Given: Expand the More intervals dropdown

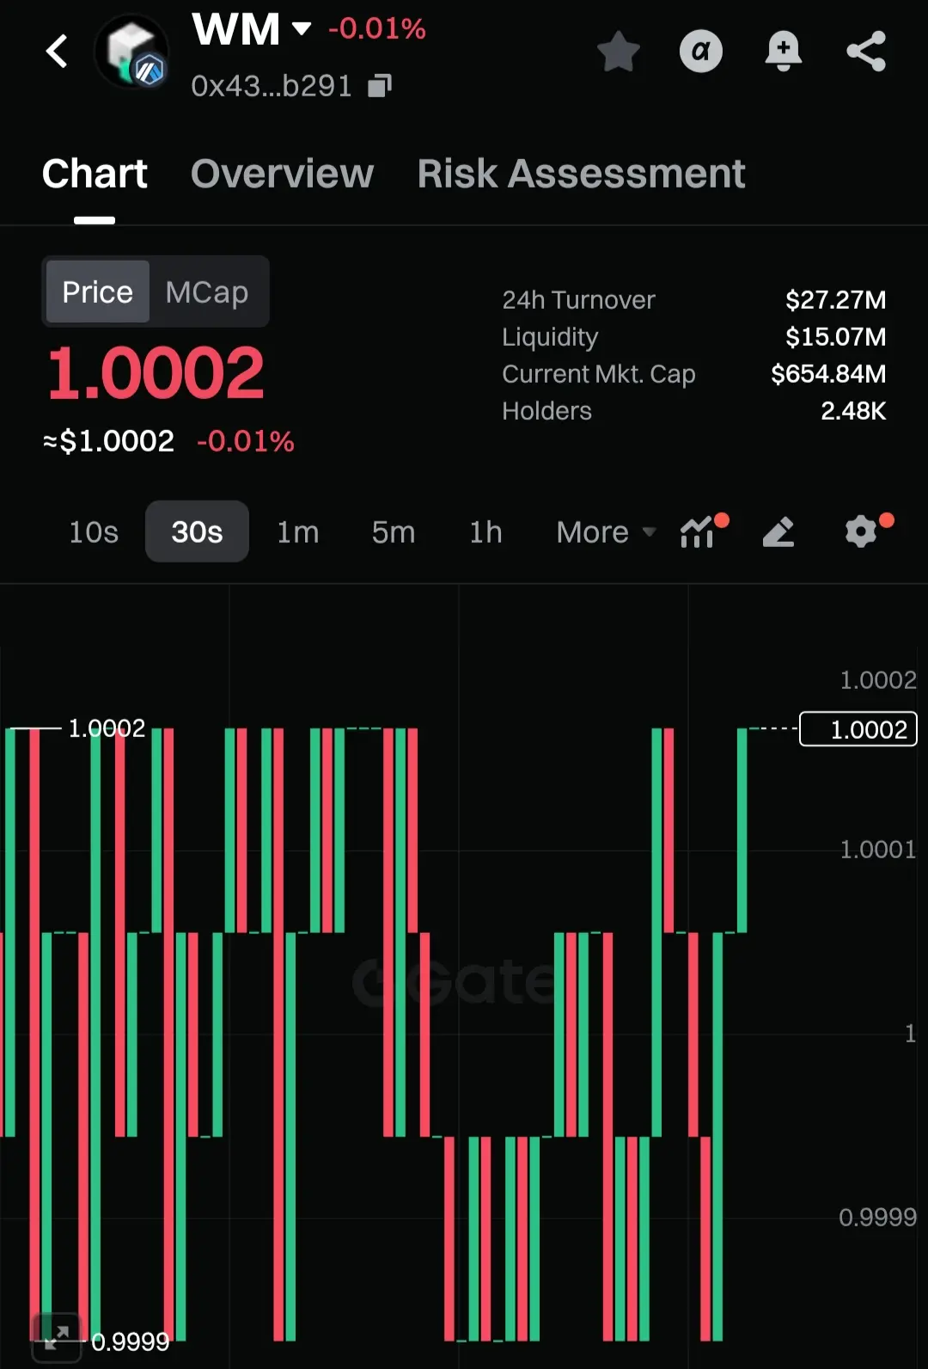Looking at the screenshot, I should [606, 532].
